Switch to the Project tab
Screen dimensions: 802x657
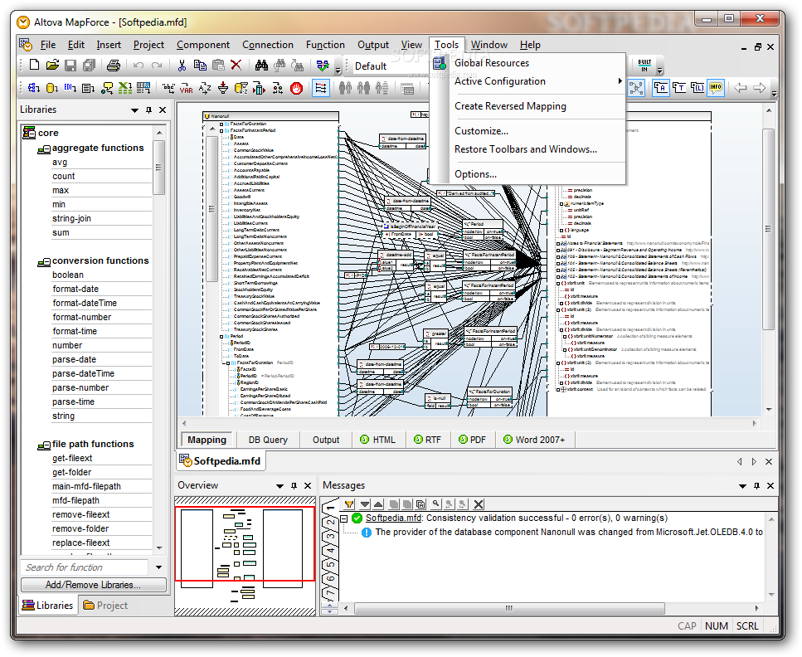(x=106, y=606)
